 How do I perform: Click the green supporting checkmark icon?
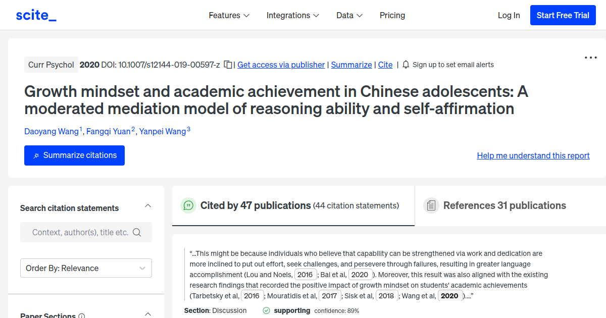point(266,310)
